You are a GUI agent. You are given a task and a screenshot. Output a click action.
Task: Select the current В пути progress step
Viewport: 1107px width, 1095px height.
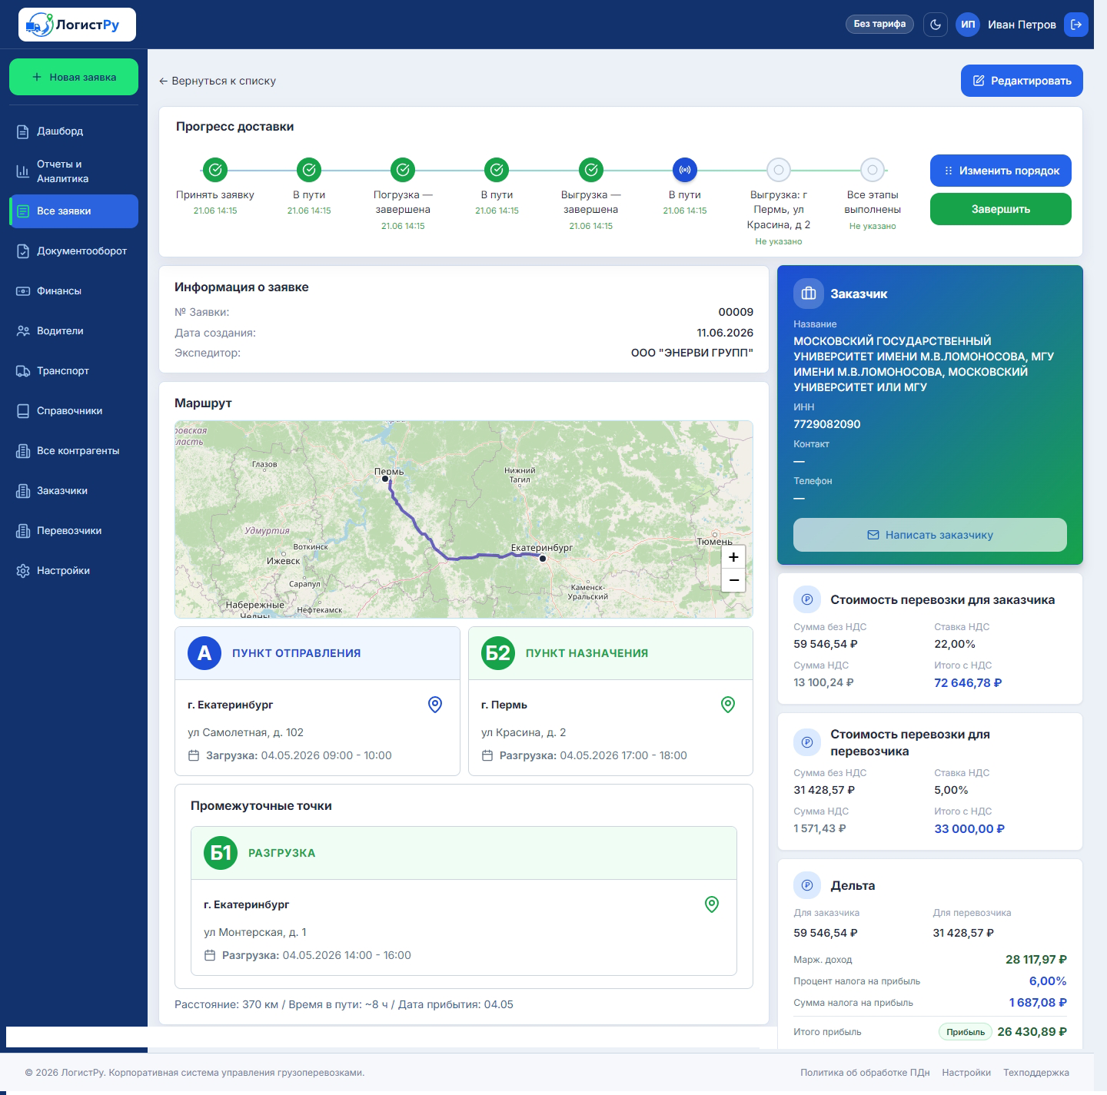click(685, 170)
